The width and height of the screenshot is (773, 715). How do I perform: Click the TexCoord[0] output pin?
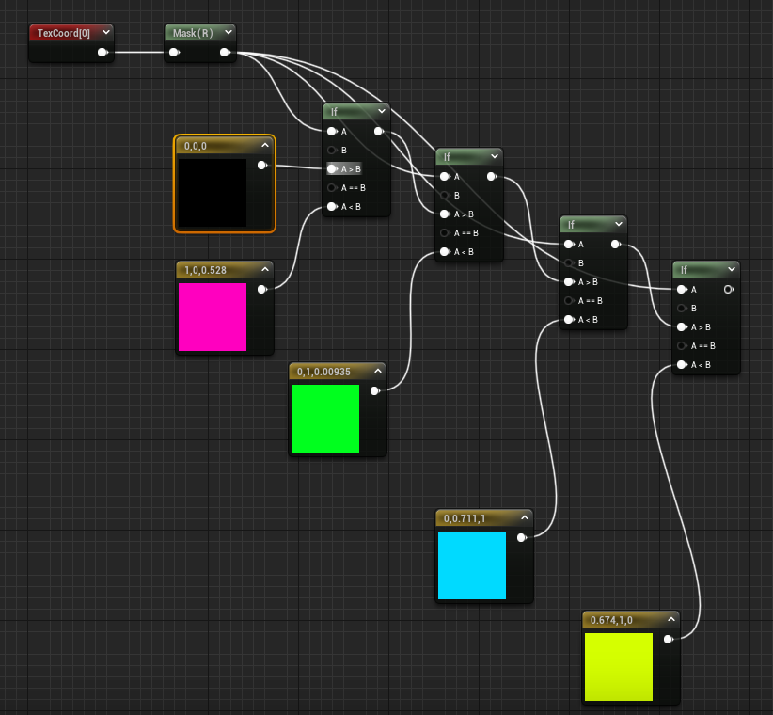[x=103, y=53]
